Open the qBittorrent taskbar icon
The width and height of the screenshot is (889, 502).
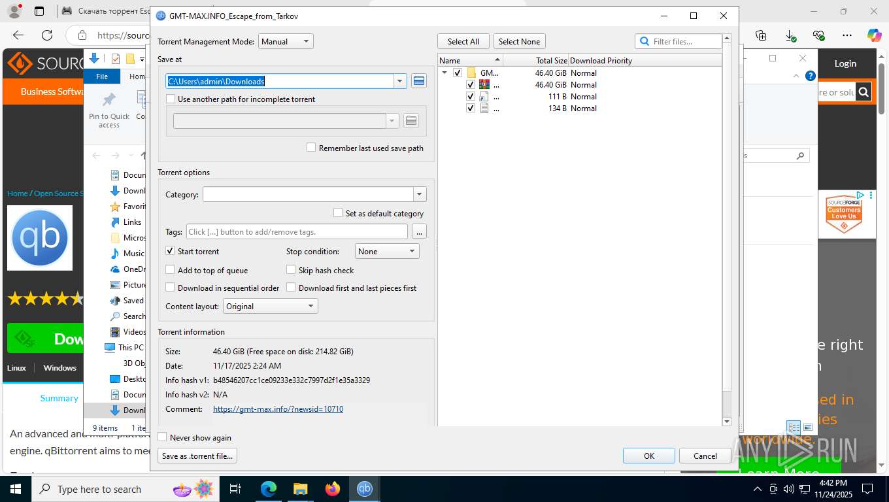point(365,489)
